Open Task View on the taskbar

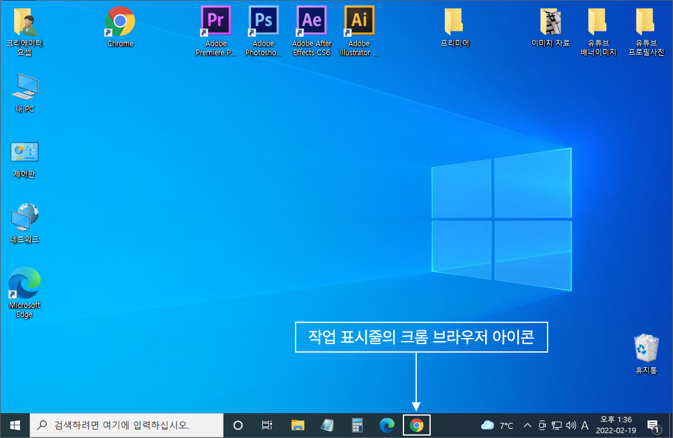tap(267, 425)
